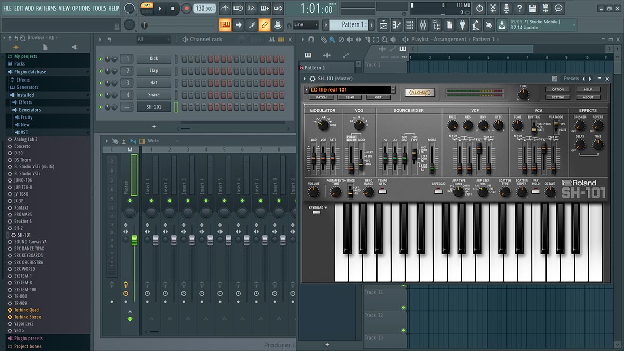The image size is (624, 351).
Task: Toggle TEMPO SYNC button on SH-101
Action: point(382,191)
